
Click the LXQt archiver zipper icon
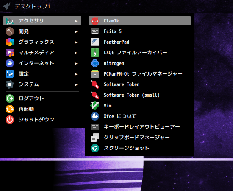[95, 53]
